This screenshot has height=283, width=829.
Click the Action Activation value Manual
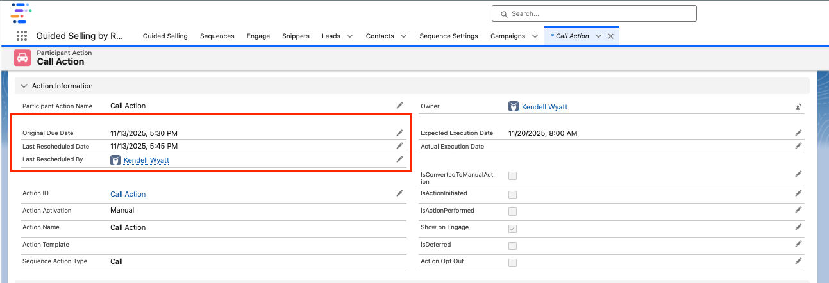[122, 210]
